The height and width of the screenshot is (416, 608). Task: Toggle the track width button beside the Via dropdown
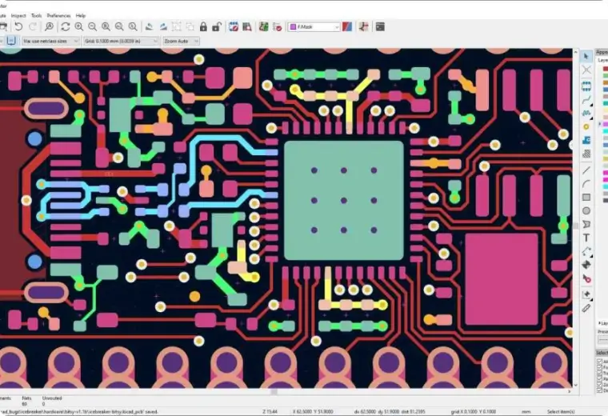(x=11, y=41)
